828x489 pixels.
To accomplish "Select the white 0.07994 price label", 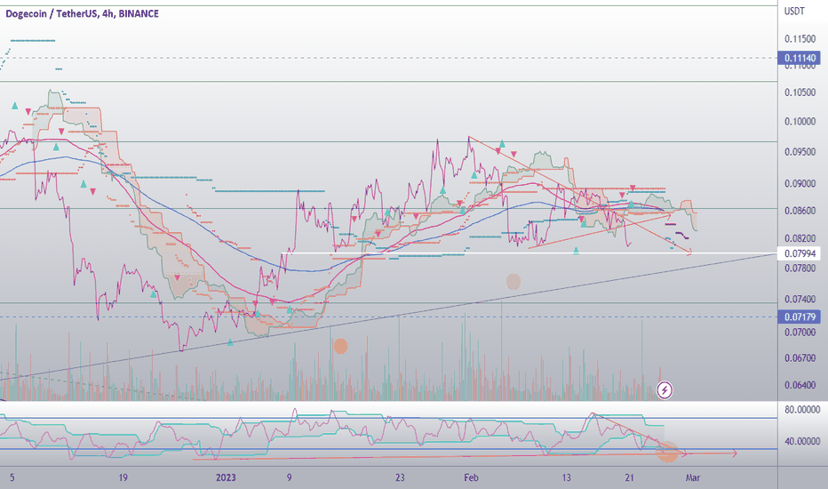I will point(800,253).
